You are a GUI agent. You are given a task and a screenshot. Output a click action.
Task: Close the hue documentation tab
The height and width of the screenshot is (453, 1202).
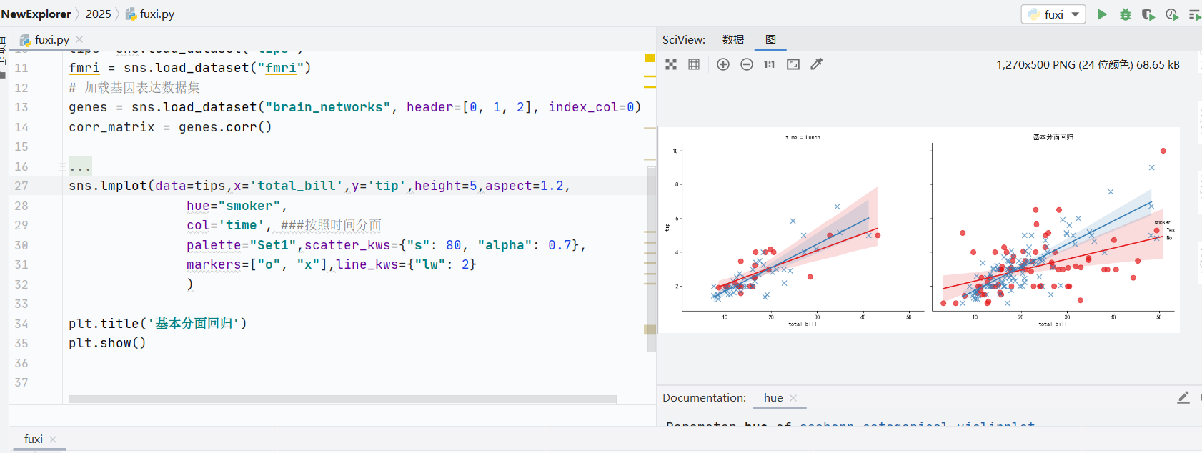coord(793,398)
